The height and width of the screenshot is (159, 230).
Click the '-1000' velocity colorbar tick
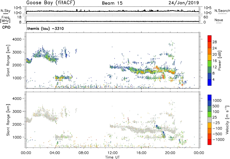click(218, 139)
